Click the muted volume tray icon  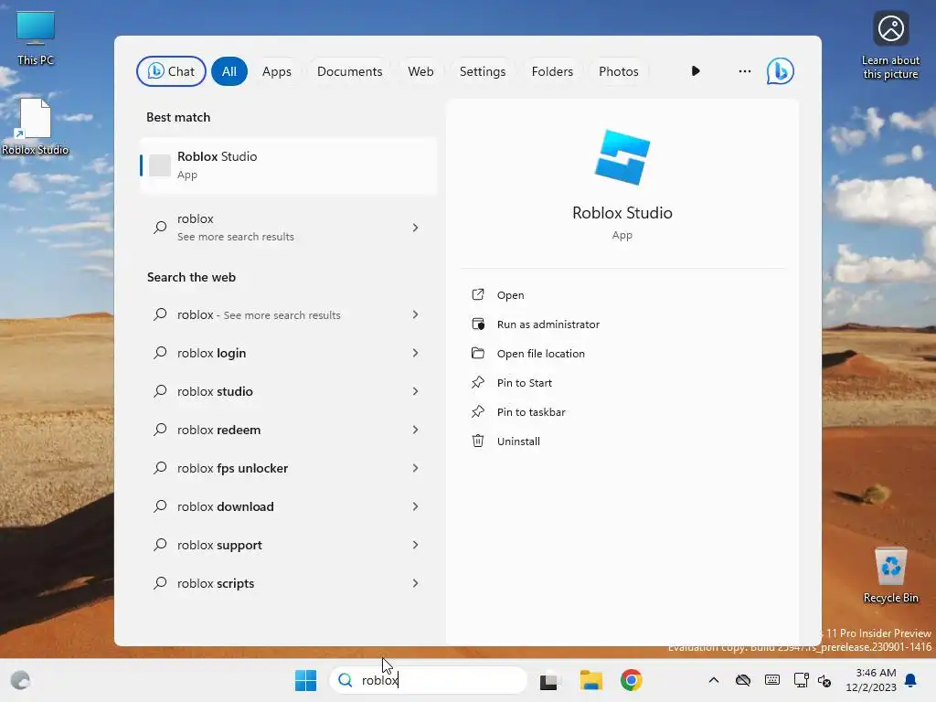click(824, 680)
